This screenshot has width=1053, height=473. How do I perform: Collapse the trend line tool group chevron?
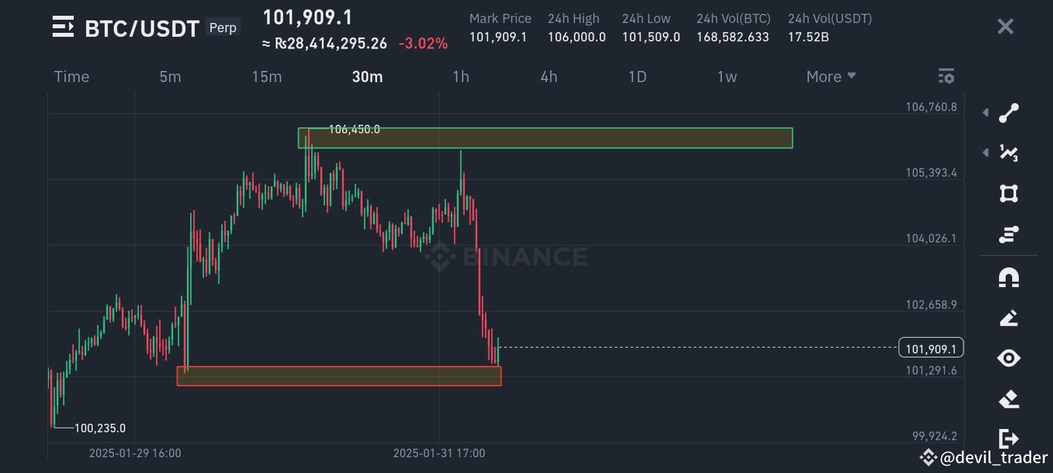tap(986, 112)
